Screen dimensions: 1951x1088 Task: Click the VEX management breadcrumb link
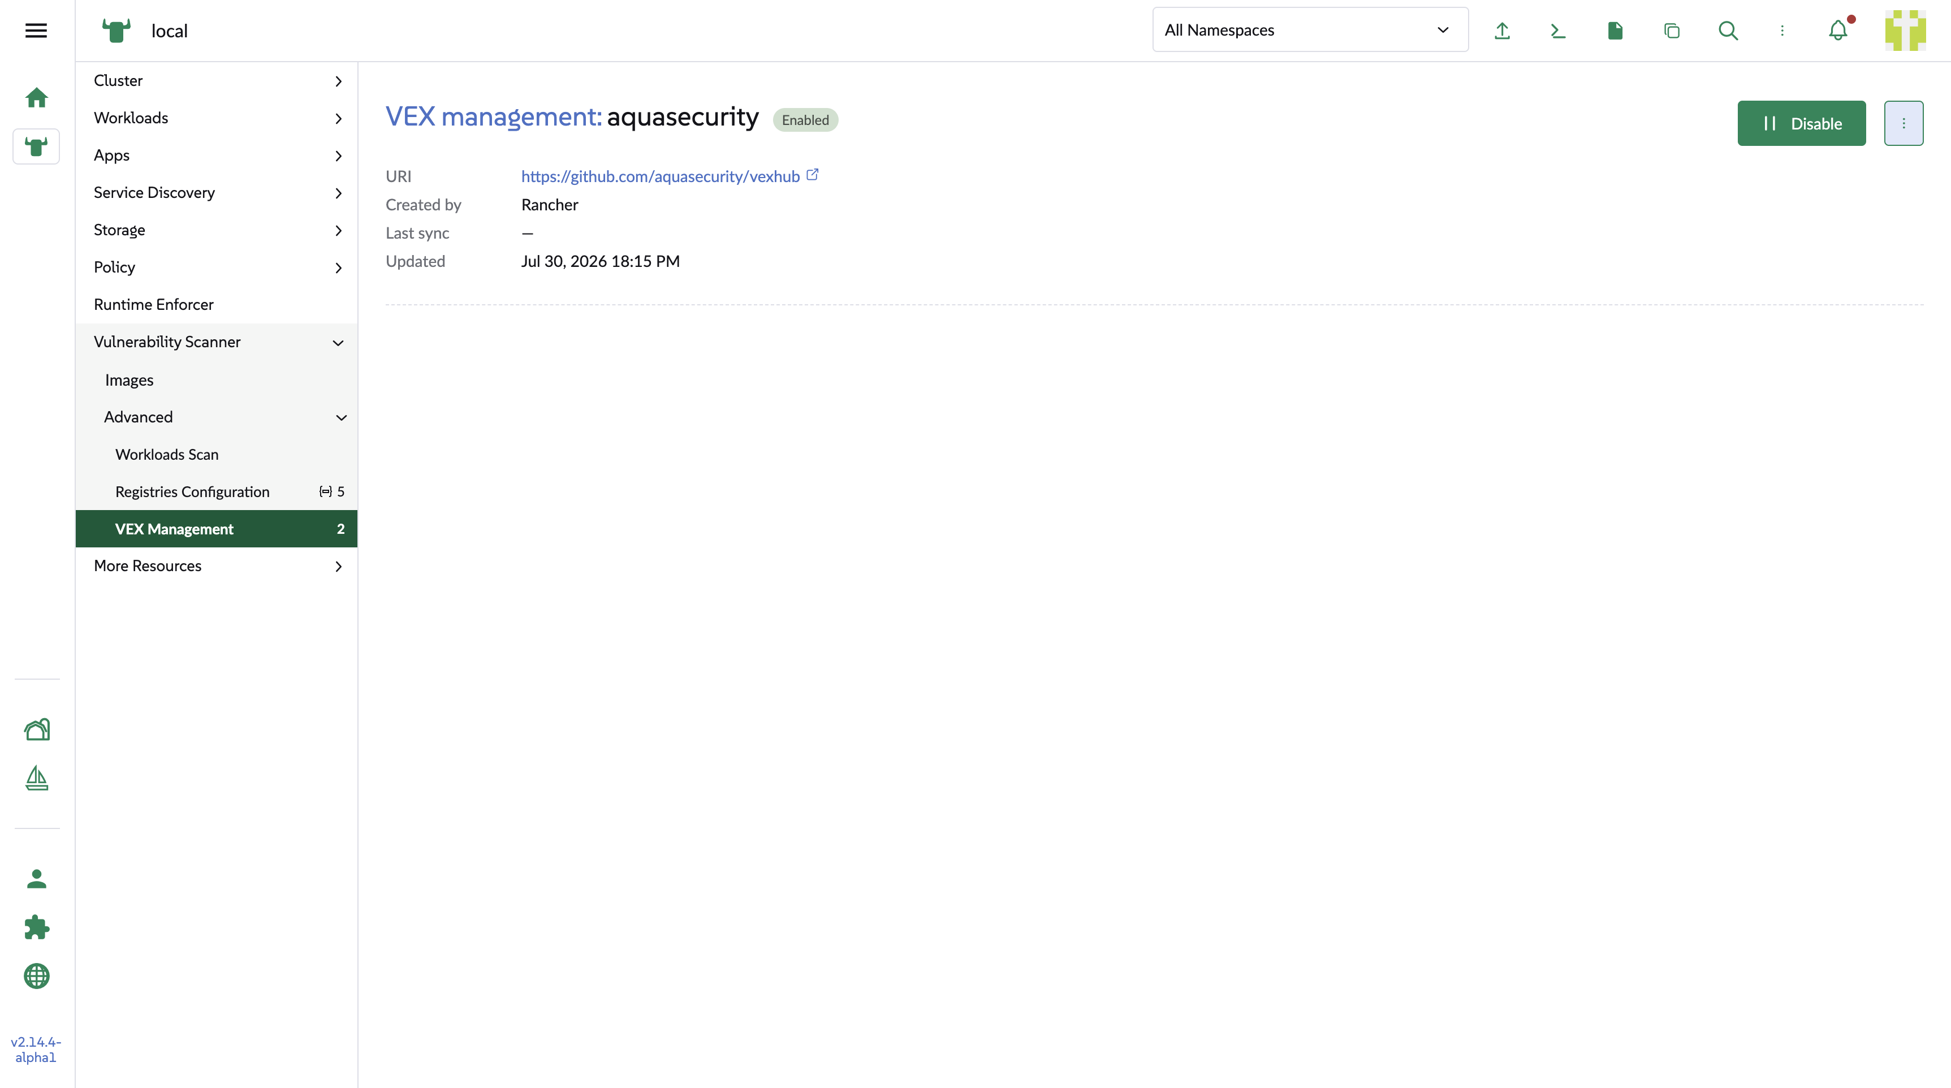point(494,118)
